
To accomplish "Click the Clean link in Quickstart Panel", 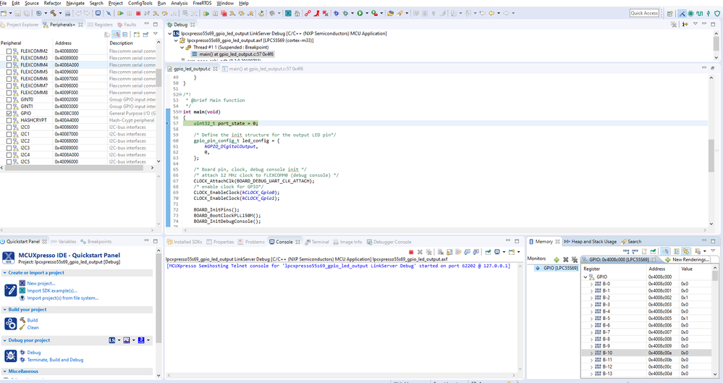I will 33,328.
